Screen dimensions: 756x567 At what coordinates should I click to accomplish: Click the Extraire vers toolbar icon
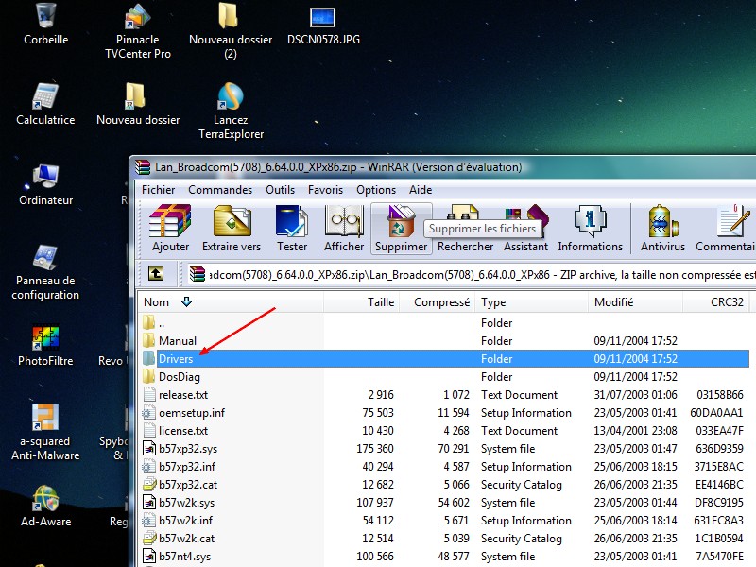[232, 228]
